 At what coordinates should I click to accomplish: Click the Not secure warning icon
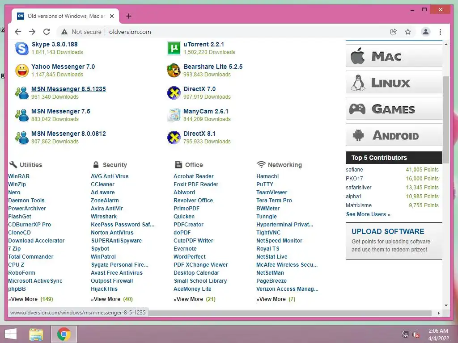pyautogui.click(x=64, y=32)
